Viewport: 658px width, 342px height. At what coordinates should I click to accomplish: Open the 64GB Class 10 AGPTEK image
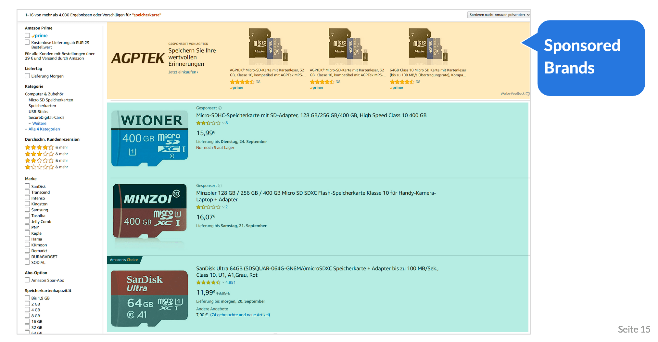click(x=428, y=46)
